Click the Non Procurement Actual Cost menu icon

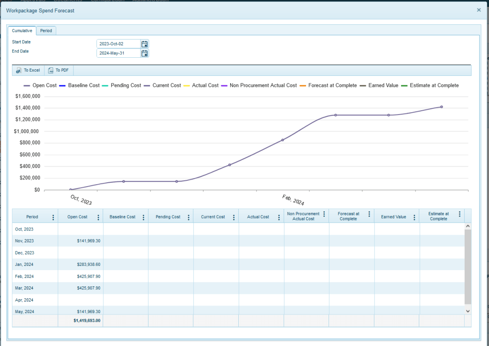point(324,214)
